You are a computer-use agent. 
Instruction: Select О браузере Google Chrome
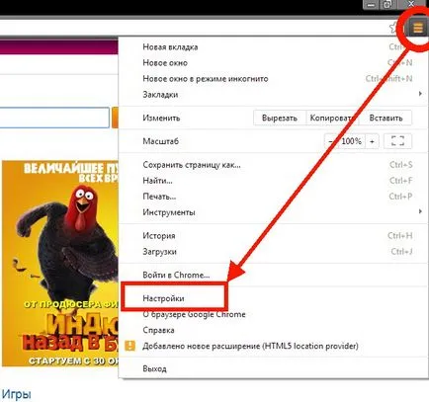coord(274,314)
